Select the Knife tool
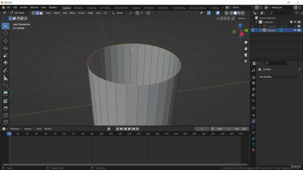The image size is (303, 170). coord(5,122)
